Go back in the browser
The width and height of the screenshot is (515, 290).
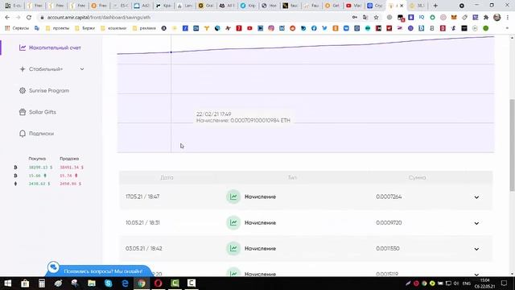coord(7,17)
